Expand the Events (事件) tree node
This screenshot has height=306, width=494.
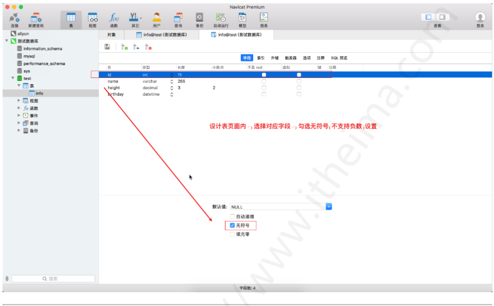pos(19,115)
